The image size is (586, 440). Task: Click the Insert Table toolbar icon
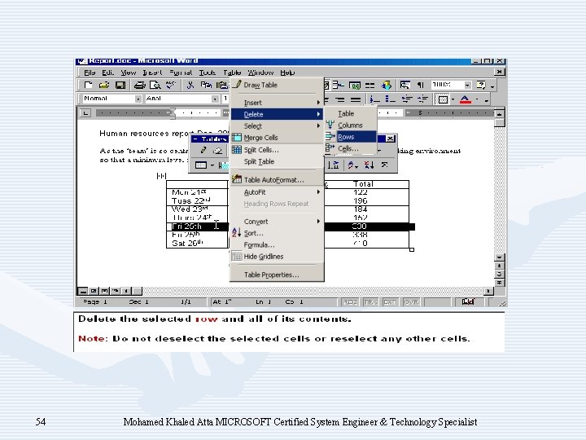[339, 86]
